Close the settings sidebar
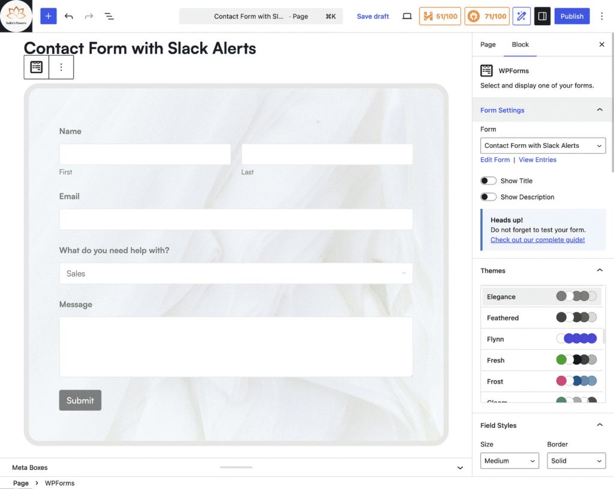Image resolution: width=614 pixels, height=489 pixels. [x=602, y=44]
